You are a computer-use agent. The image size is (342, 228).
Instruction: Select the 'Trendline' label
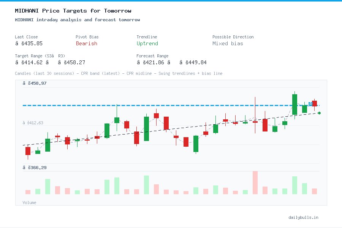click(147, 37)
